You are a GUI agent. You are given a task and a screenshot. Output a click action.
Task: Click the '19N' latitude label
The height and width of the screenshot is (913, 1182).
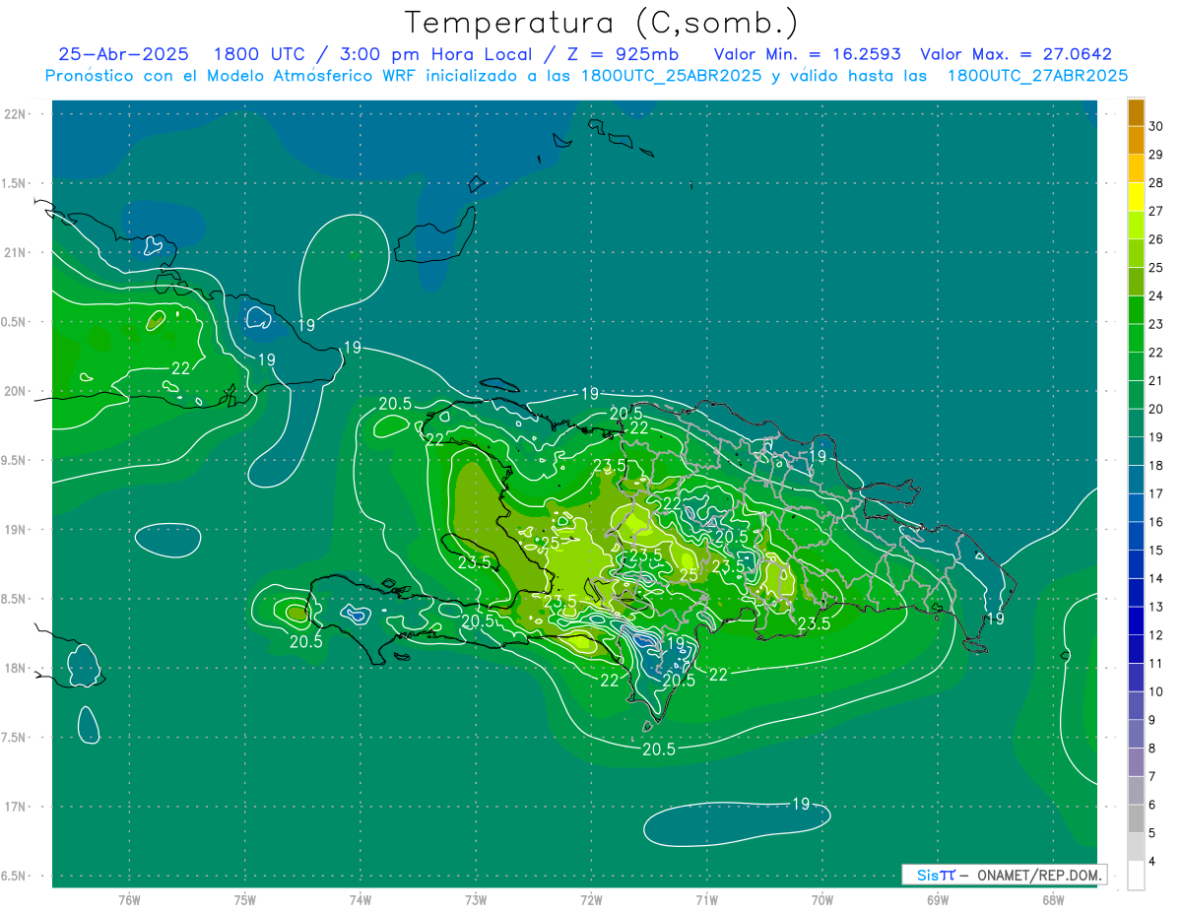click(x=15, y=530)
